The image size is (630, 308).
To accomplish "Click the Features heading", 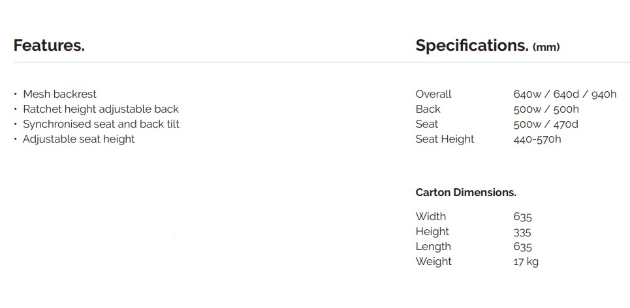I will 49,46.
